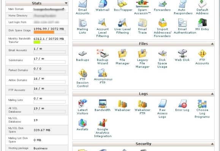Open Raw Access Logs

pyautogui.click(x=162, y=109)
